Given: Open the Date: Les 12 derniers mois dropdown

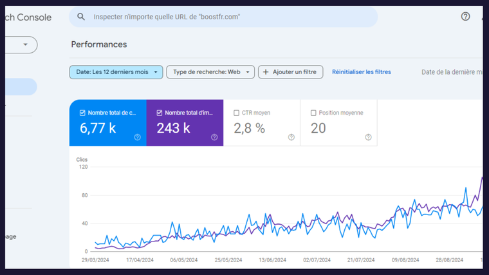Looking at the screenshot, I should pos(116,72).
